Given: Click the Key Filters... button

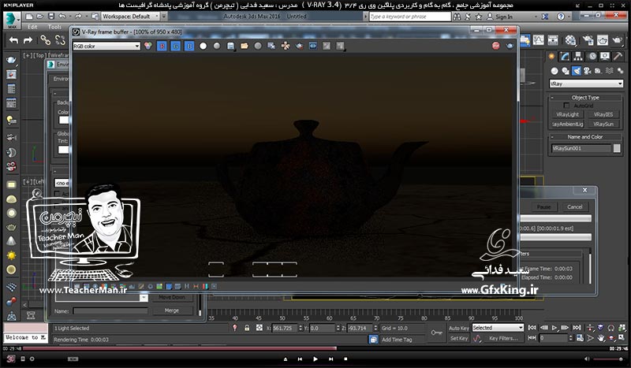Looking at the screenshot, I should (x=503, y=338).
